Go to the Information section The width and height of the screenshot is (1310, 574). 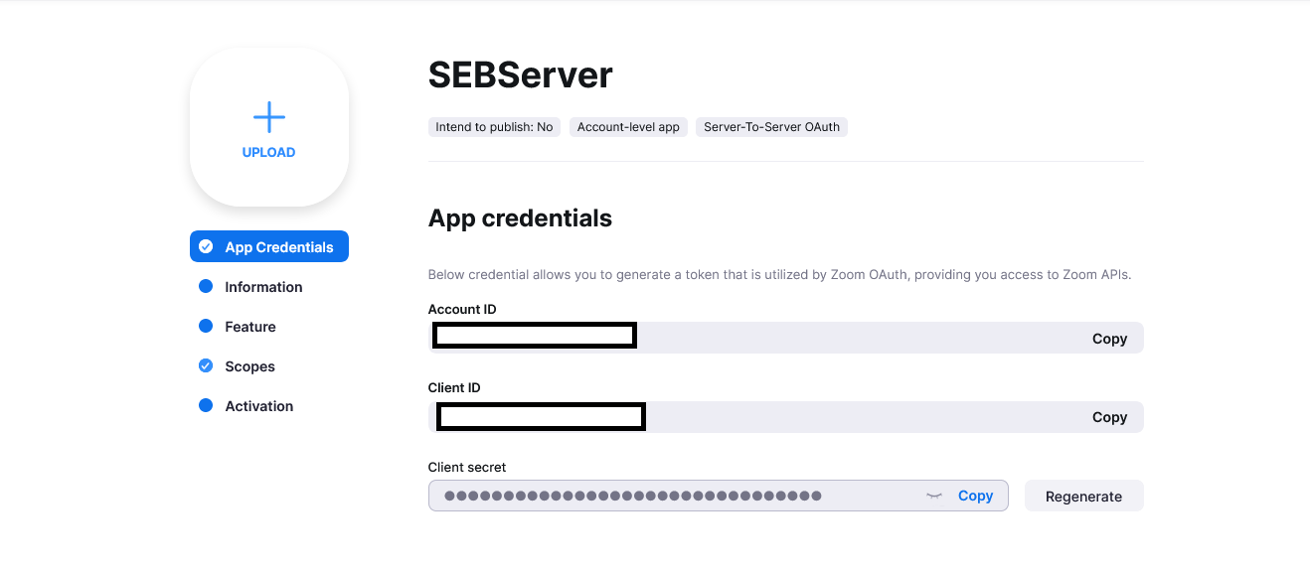[263, 287]
